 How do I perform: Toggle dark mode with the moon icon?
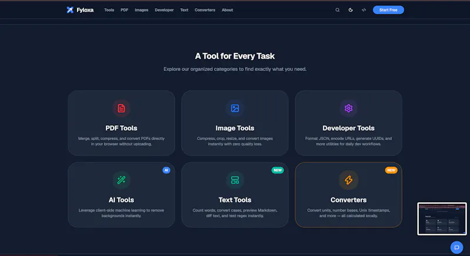pos(351,10)
